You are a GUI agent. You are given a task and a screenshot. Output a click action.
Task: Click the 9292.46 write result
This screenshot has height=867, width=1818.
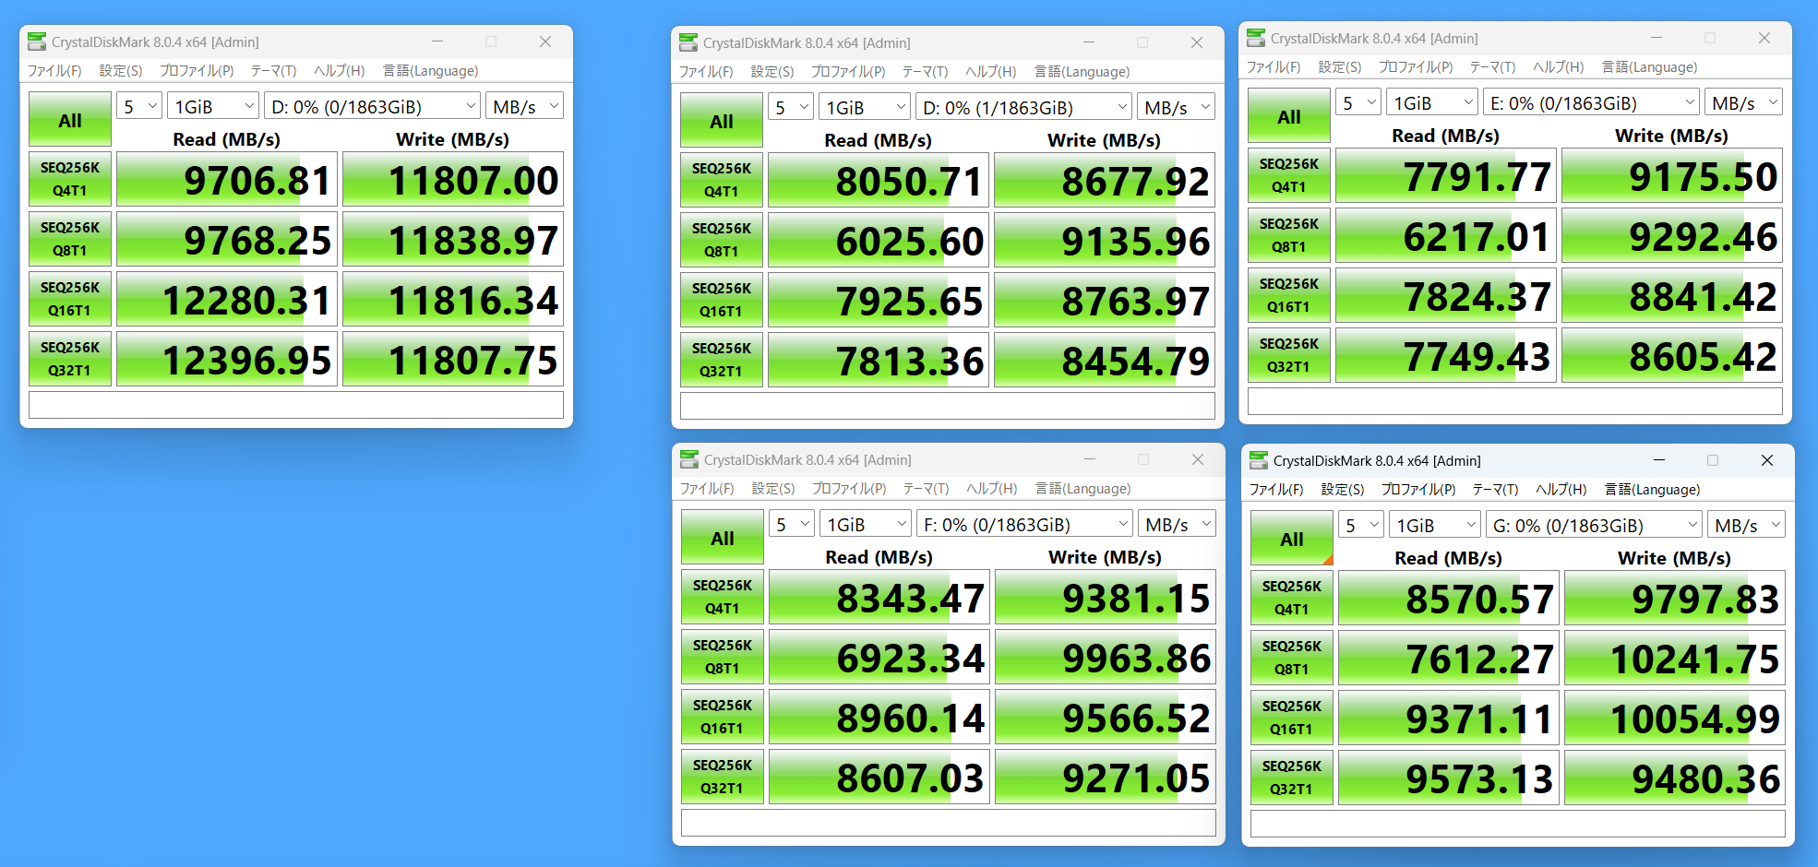click(1672, 235)
